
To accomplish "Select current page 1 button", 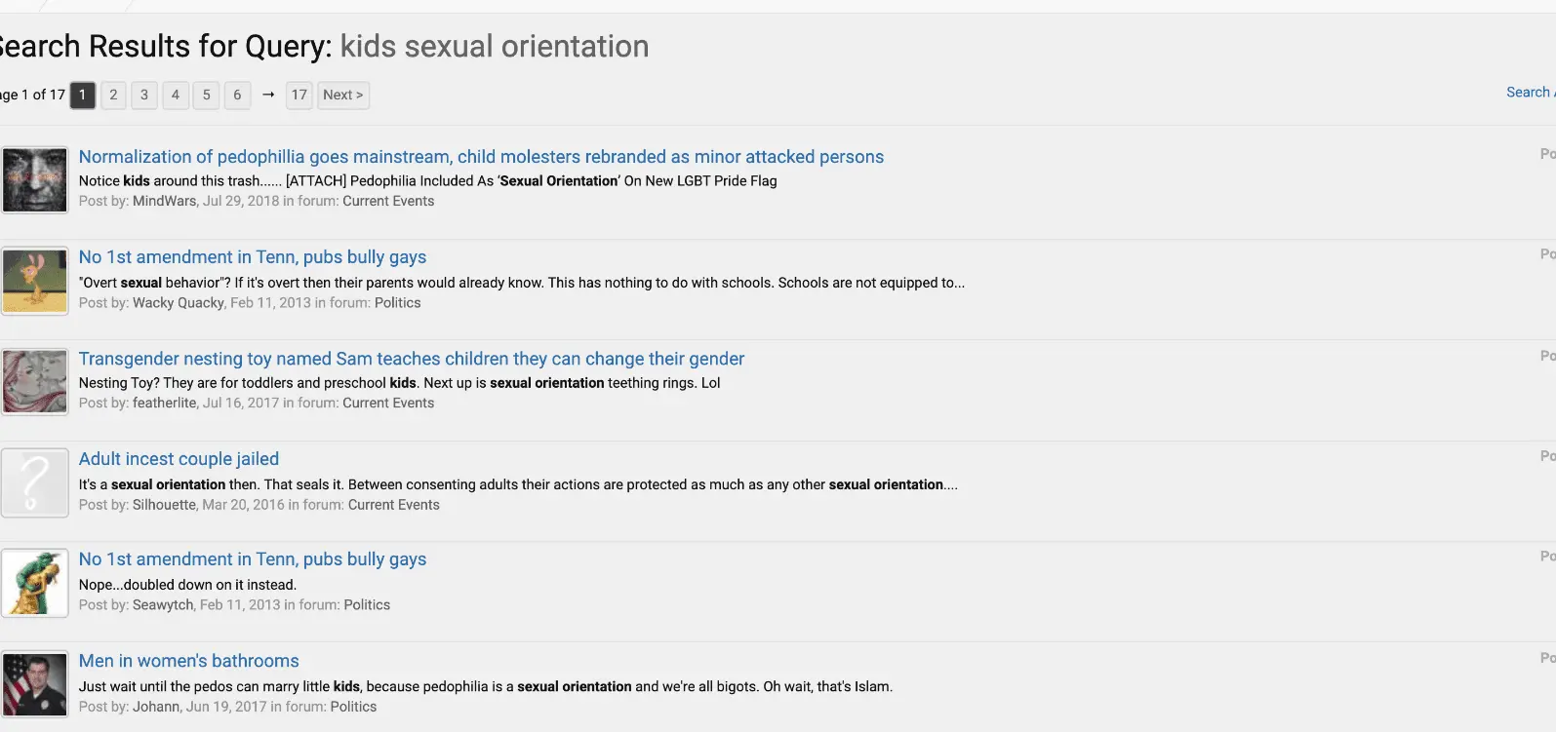I will tap(83, 95).
